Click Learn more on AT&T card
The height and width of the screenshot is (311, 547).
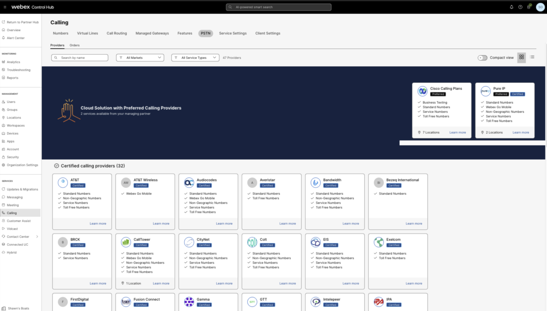click(x=98, y=223)
